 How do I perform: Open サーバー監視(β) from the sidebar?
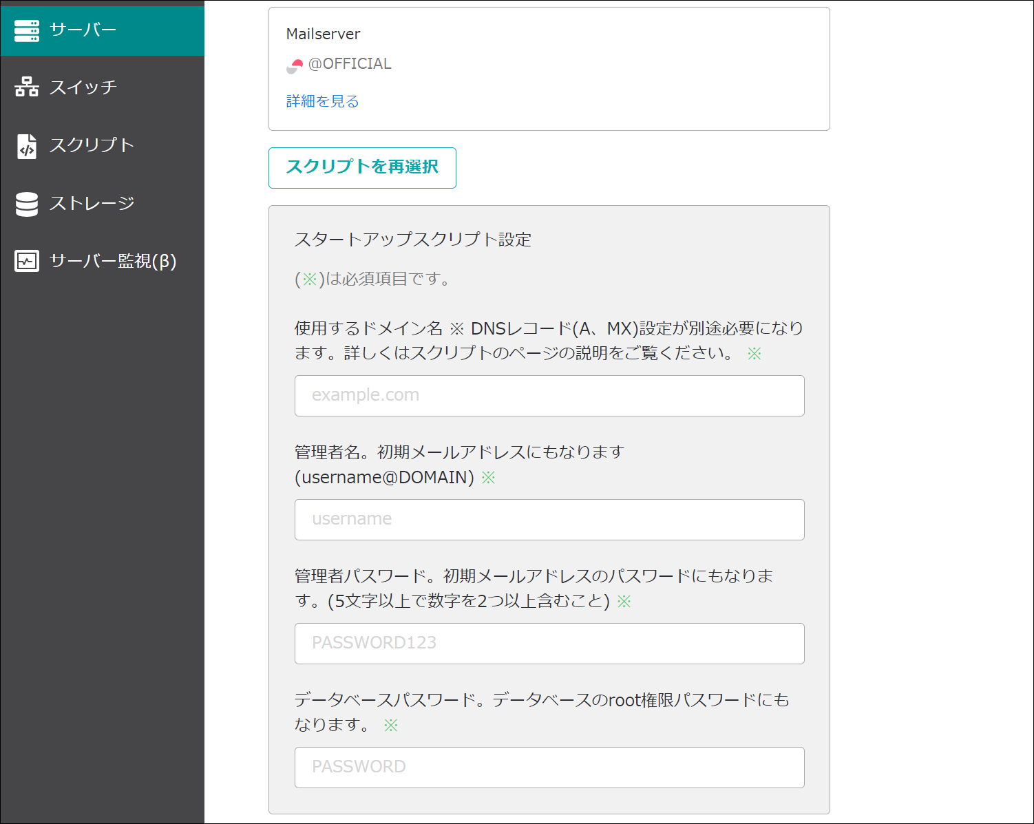tap(113, 262)
